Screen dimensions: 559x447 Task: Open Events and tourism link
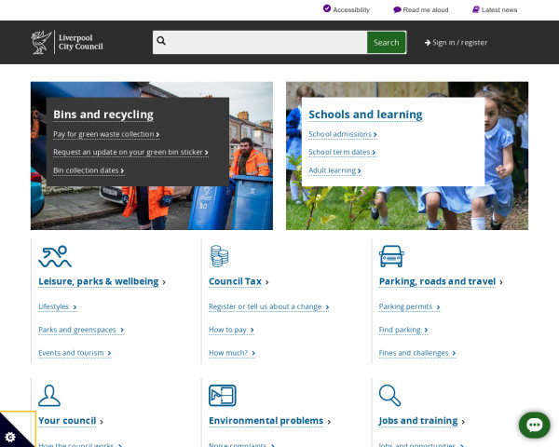click(75, 353)
